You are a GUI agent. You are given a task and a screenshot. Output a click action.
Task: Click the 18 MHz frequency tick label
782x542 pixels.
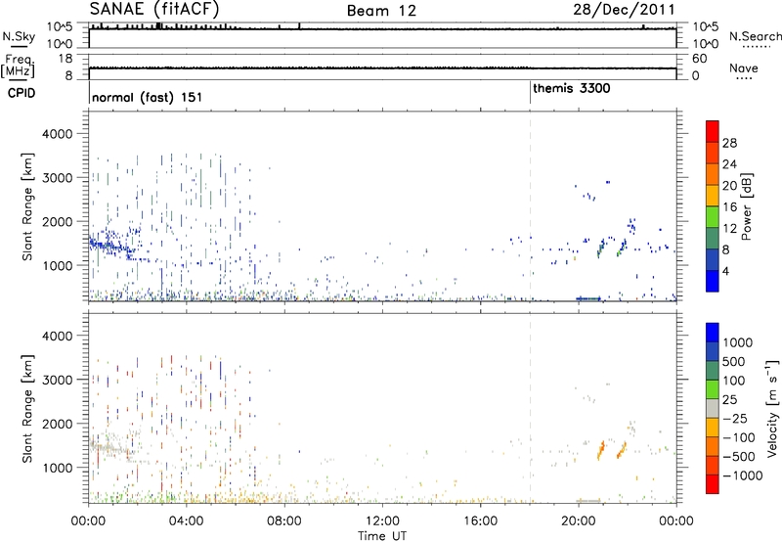(x=65, y=59)
